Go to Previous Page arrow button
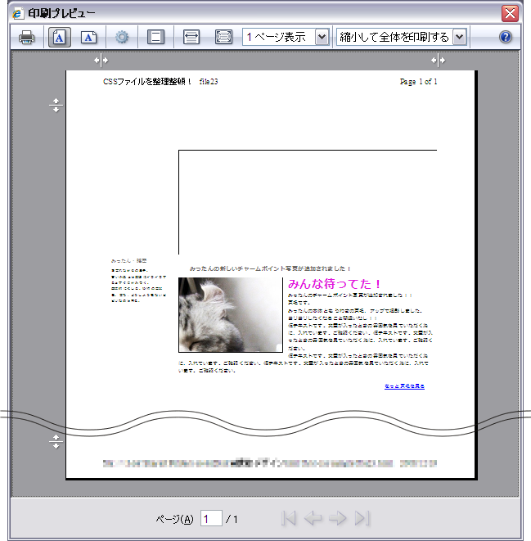Viewport: 531px width, 541px height. [313, 518]
